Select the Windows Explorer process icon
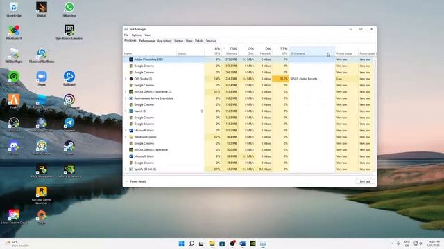The height and width of the screenshot is (249, 444). [x=131, y=137]
